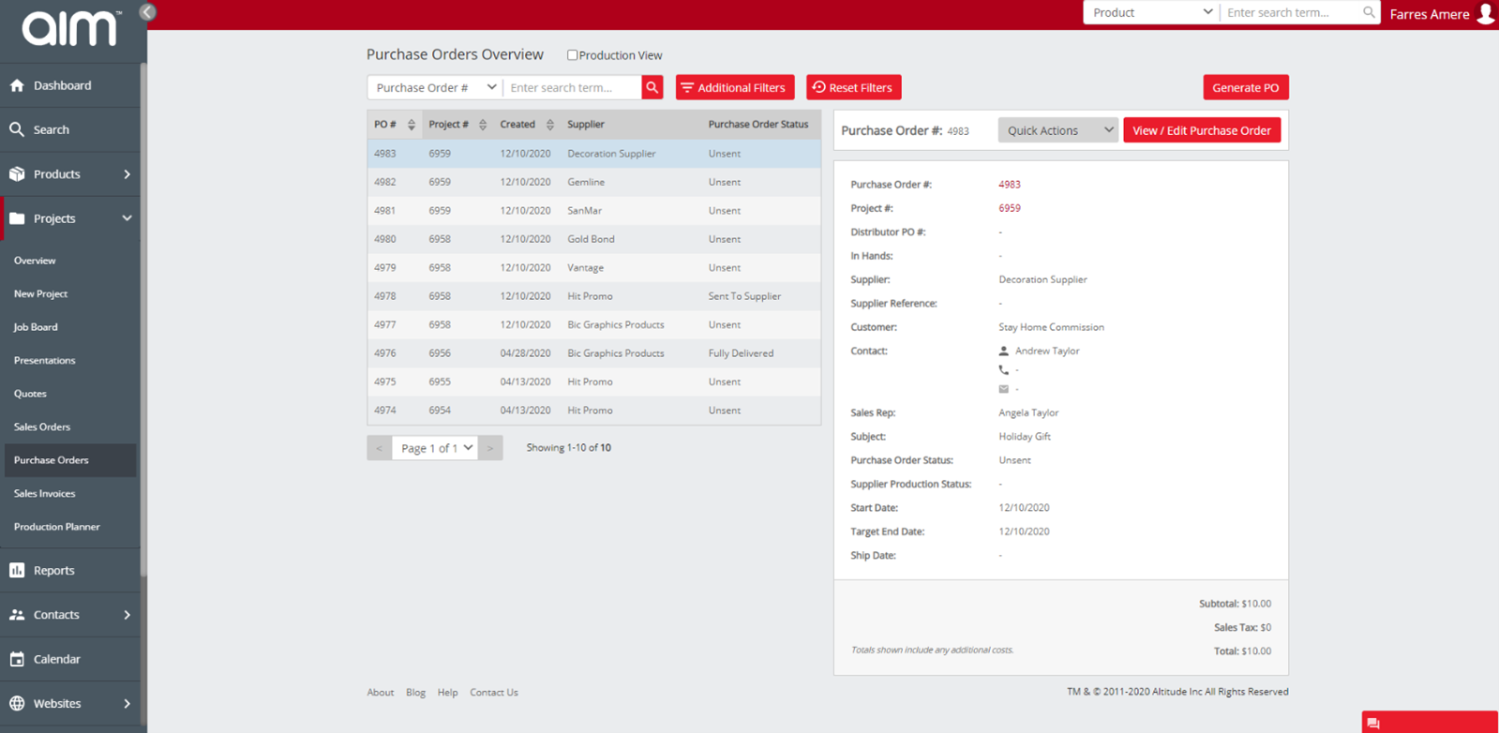Go to next page arrow
Screen dimensions: 1499x733
[490, 448]
